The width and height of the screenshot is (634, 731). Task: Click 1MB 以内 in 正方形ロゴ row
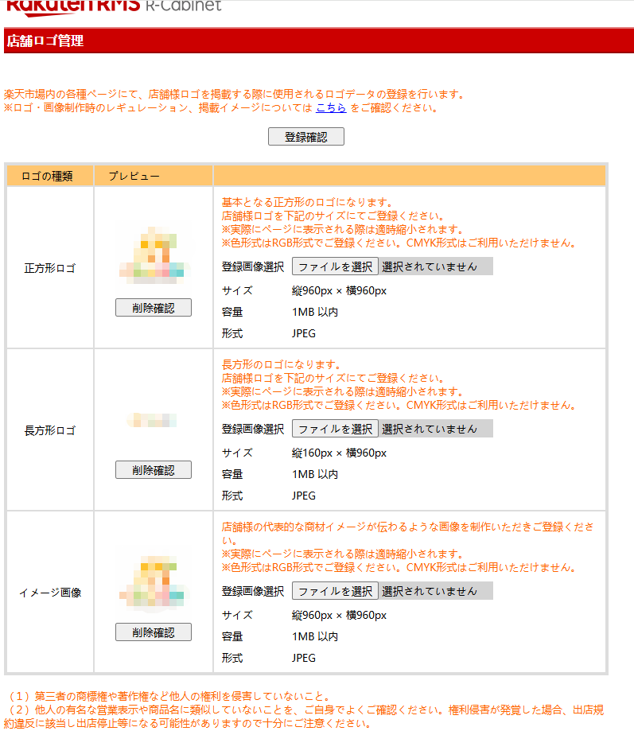[x=315, y=312]
